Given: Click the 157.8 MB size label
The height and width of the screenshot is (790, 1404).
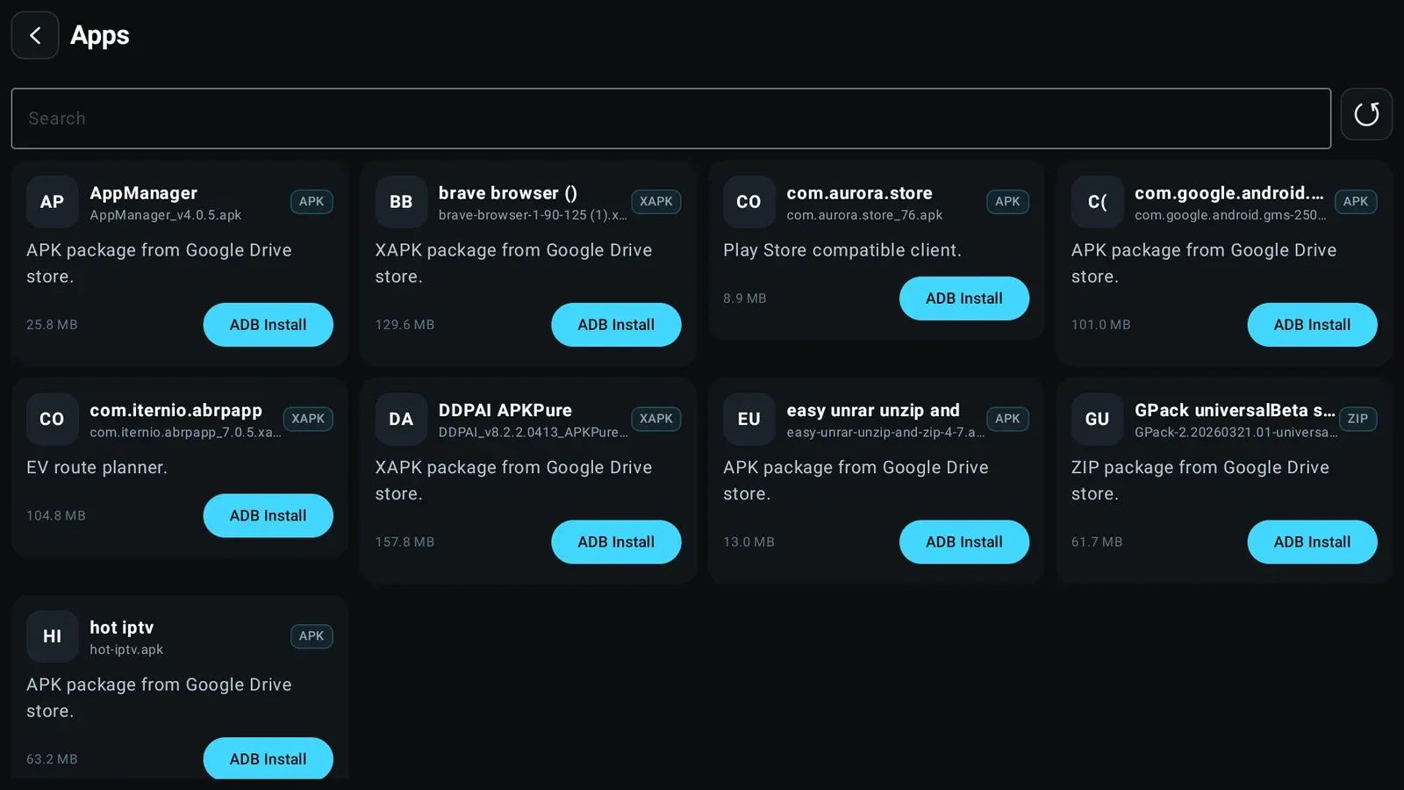Looking at the screenshot, I should point(405,542).
